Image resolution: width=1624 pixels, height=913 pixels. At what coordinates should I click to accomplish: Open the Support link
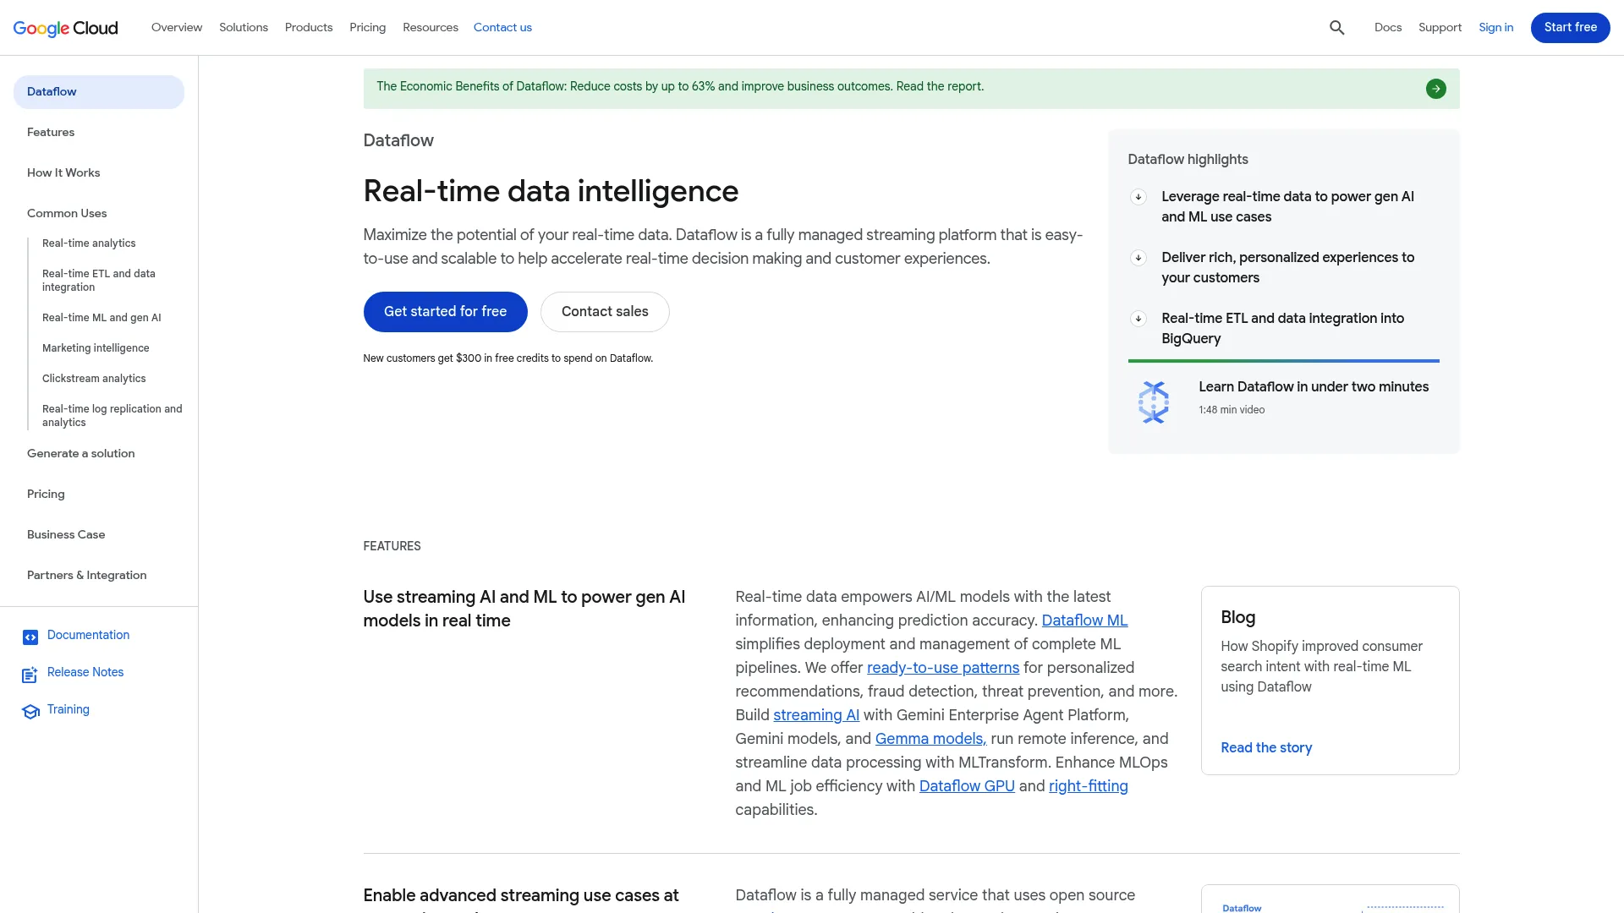[x=1440, y=28]
